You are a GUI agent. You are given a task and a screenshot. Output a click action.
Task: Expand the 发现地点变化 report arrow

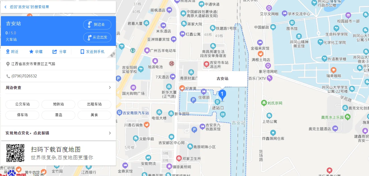110,133
